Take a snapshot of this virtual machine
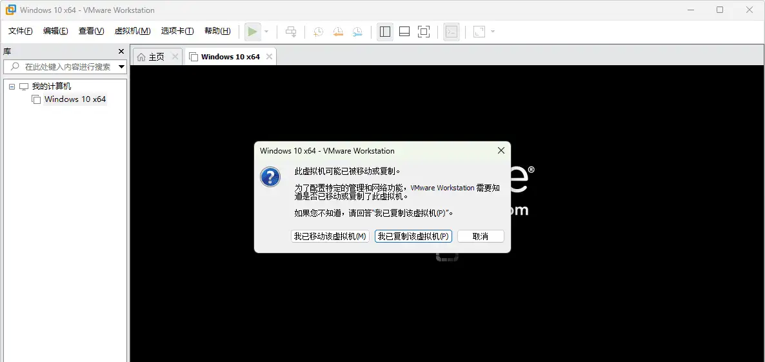765x362 pixels. pos(318,32)
